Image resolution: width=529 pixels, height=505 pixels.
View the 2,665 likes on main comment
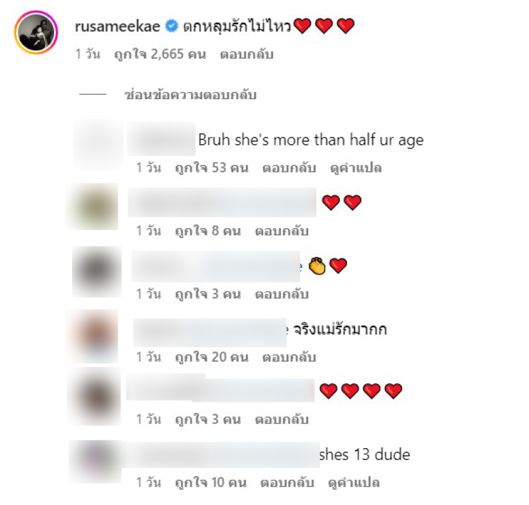(160, 54)
